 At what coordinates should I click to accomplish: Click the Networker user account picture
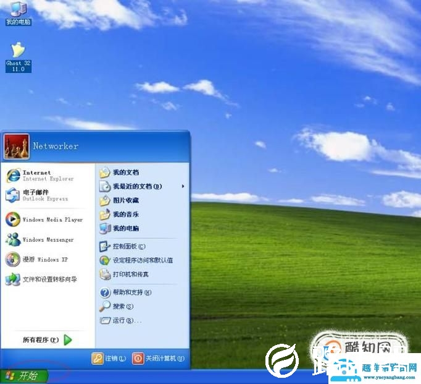pos(17,147)
